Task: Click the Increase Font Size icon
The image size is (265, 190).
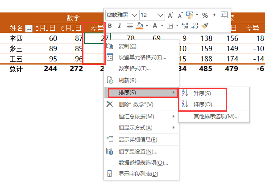Action: [x=170, y=15]
